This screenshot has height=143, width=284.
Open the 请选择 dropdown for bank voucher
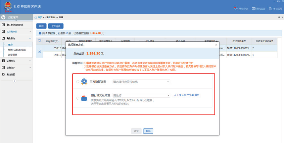[141, 95]
